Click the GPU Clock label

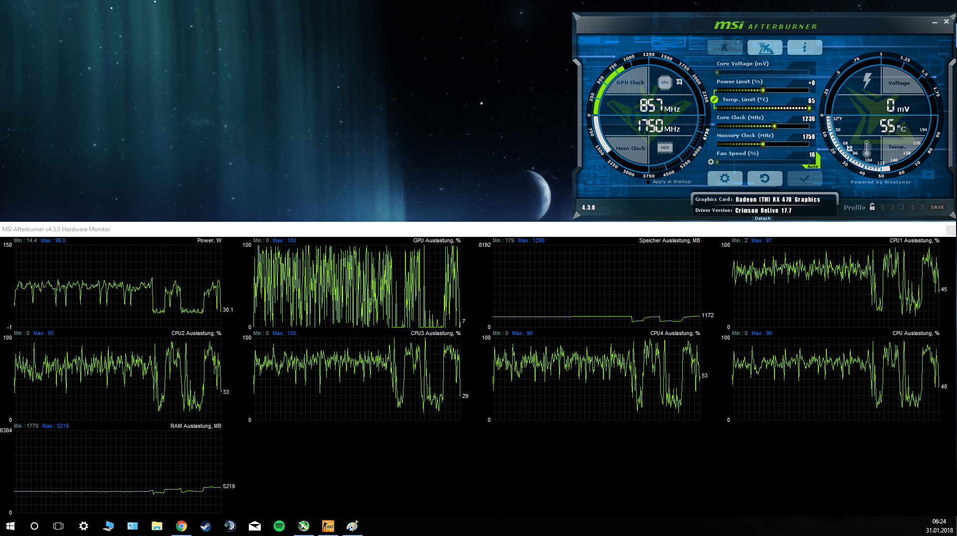630,83
